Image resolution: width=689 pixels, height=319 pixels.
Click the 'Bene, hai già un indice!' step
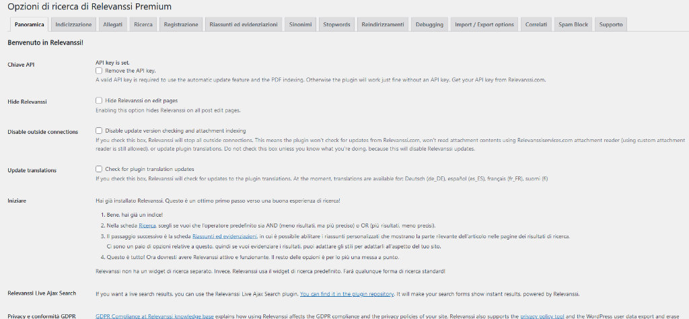click(135, 215)
